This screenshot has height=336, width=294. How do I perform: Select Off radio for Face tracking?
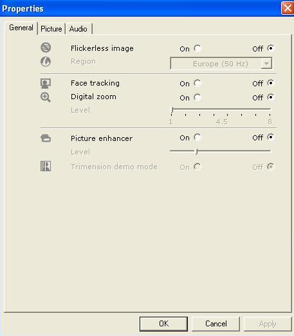pos(270,83)
